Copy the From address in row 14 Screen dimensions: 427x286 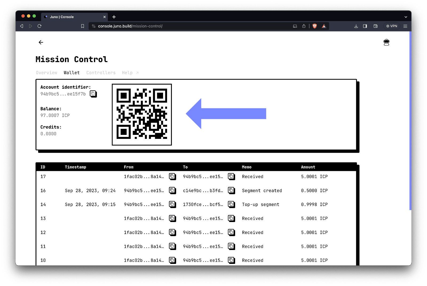[172, 204]
